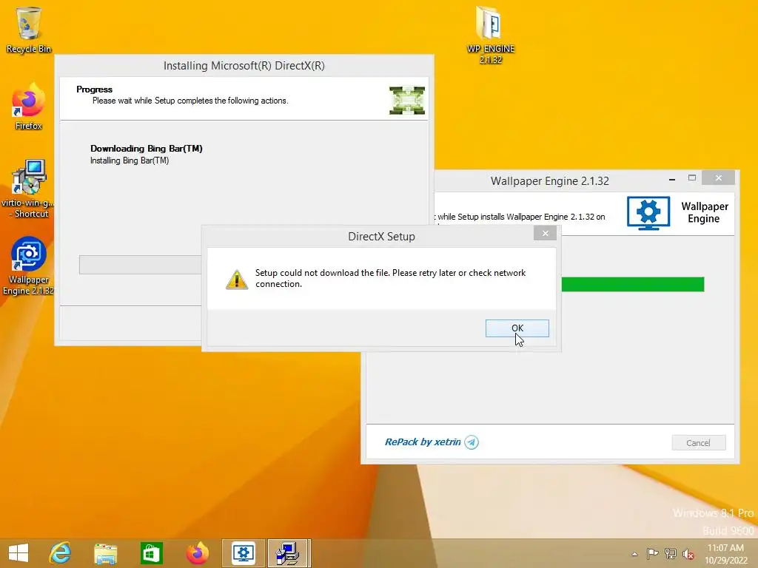Viewport: 758px width, 568px height.
Task: Open the network tray icon
Action: (x=670, y=553)
